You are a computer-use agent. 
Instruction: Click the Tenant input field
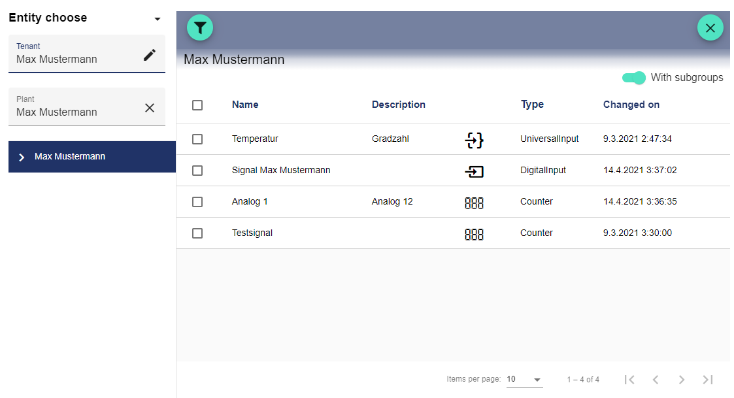tap(75, 59)
